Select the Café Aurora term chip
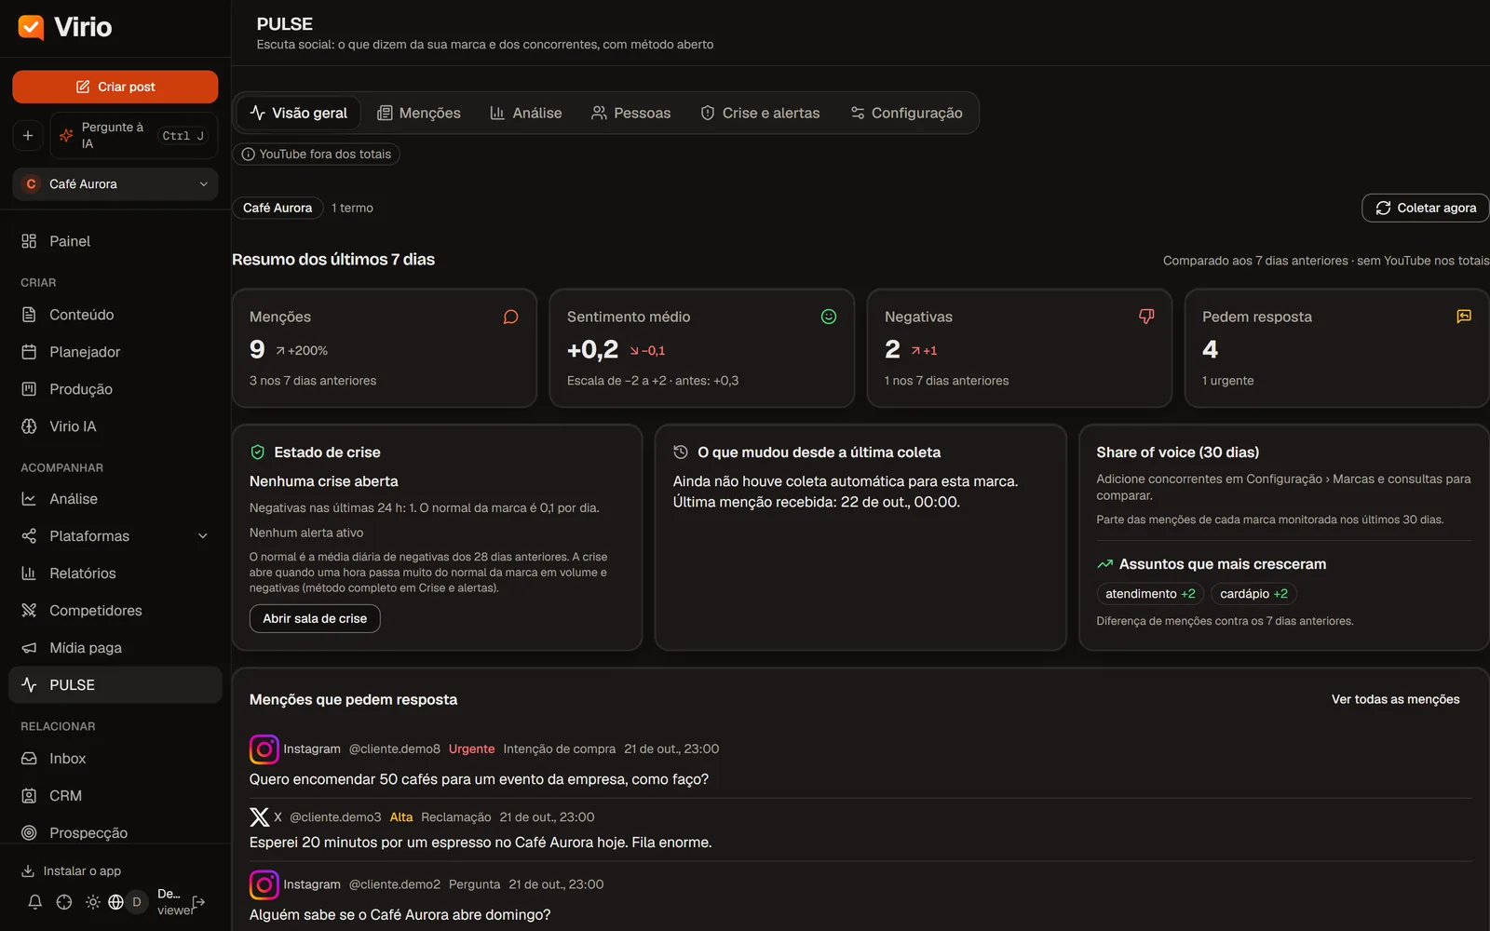1490x931 pixels. coord(278,208)
